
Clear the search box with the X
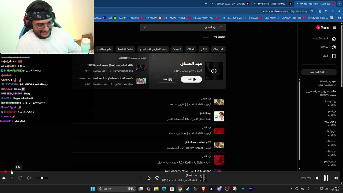144,27
